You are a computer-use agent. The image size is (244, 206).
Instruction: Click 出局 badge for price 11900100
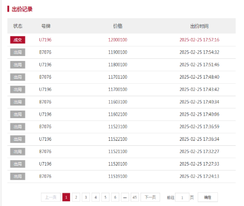[18, 52]
